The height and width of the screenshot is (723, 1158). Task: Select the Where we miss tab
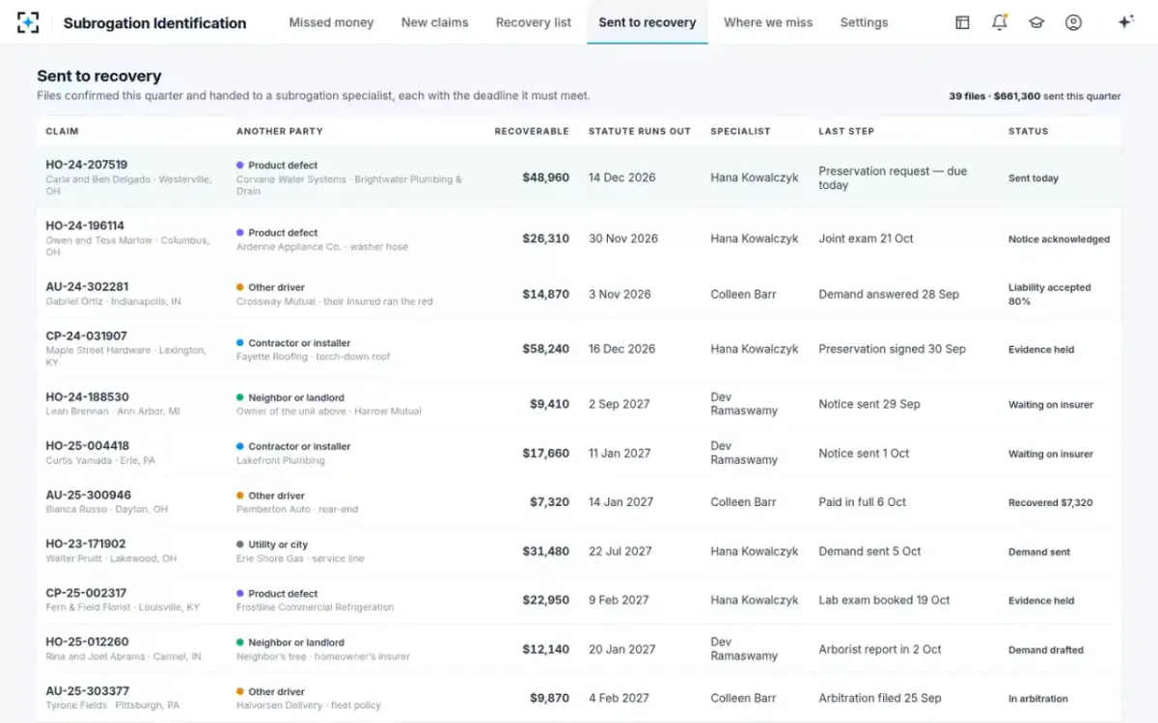[x=768, y=22]
